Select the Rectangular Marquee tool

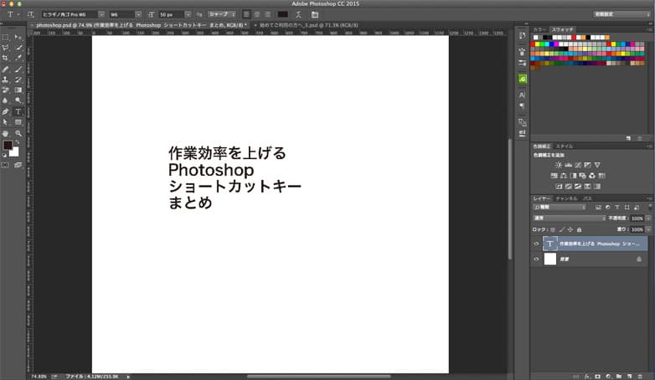[x=5, y=37]
